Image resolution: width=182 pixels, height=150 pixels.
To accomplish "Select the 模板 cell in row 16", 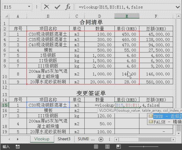I will [x=48, y=110].
